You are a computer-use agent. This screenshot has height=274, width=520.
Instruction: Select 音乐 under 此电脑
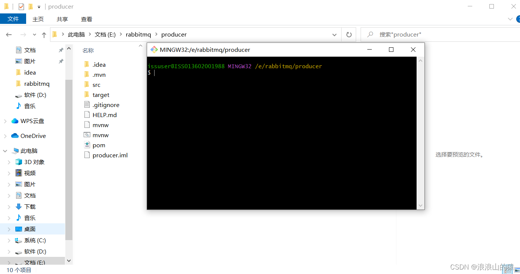pos(30,218)
